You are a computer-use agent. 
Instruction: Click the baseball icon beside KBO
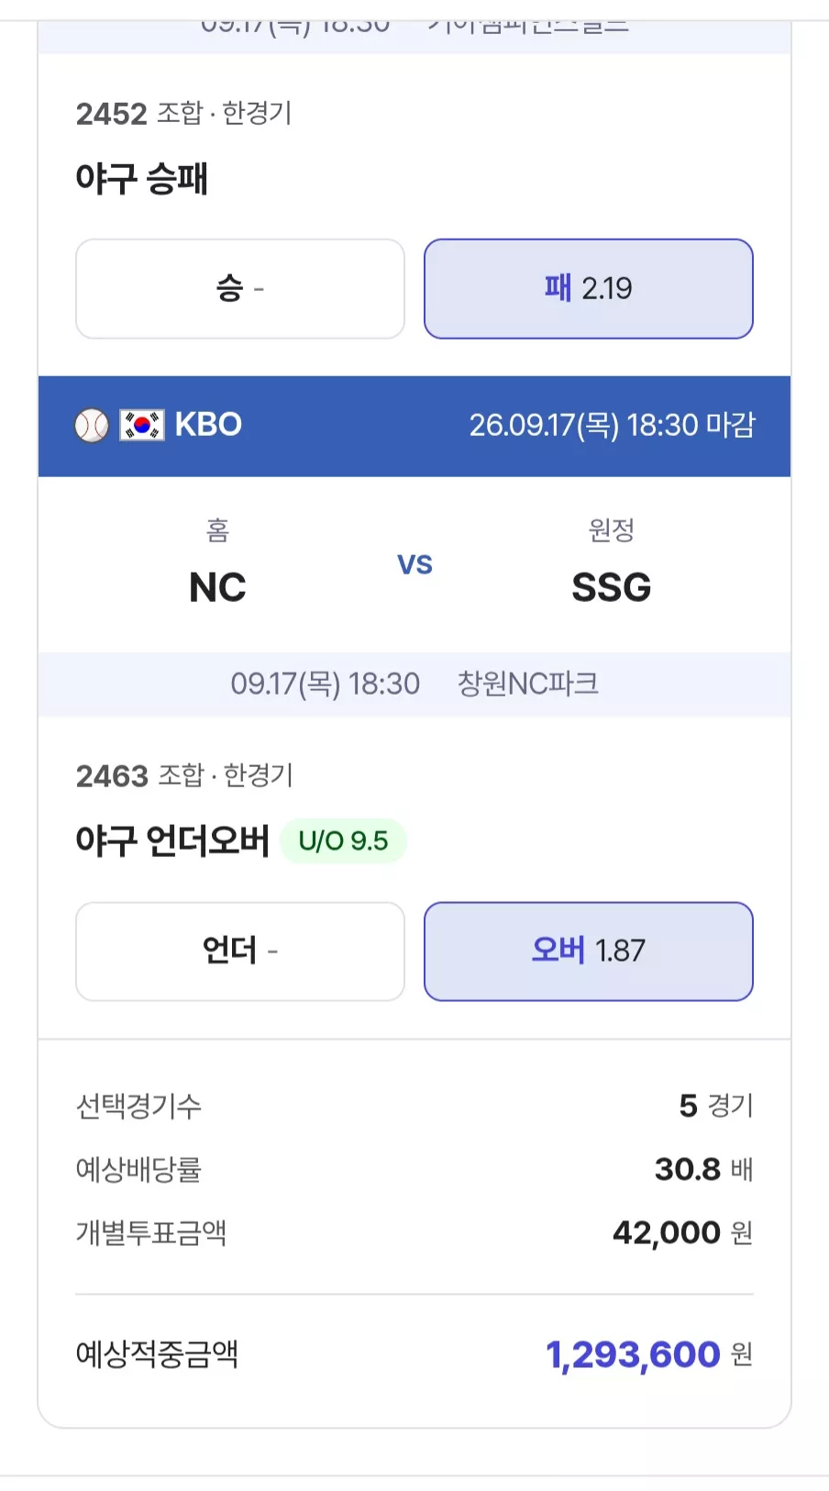click(x=92, y=426)
